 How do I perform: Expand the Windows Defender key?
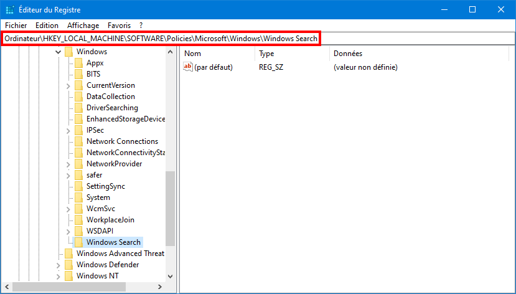(x=59, y=265)
